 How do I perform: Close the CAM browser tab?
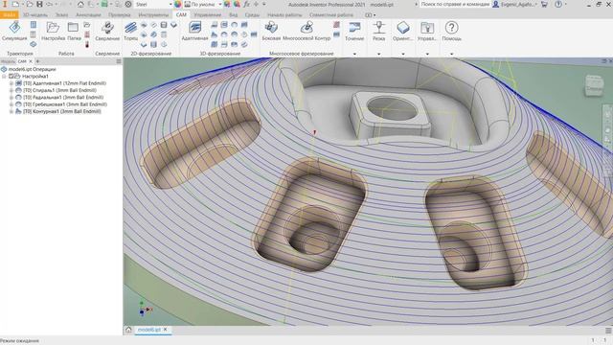coord(31,61)
